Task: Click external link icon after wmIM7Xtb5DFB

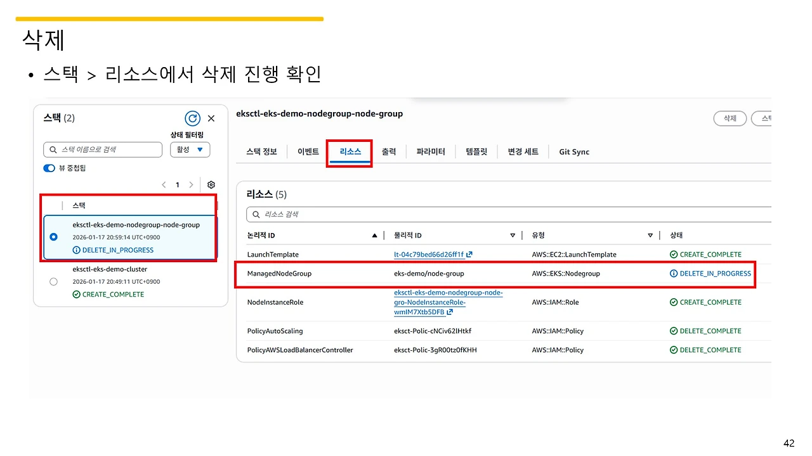Action: [x=450, y=312]
